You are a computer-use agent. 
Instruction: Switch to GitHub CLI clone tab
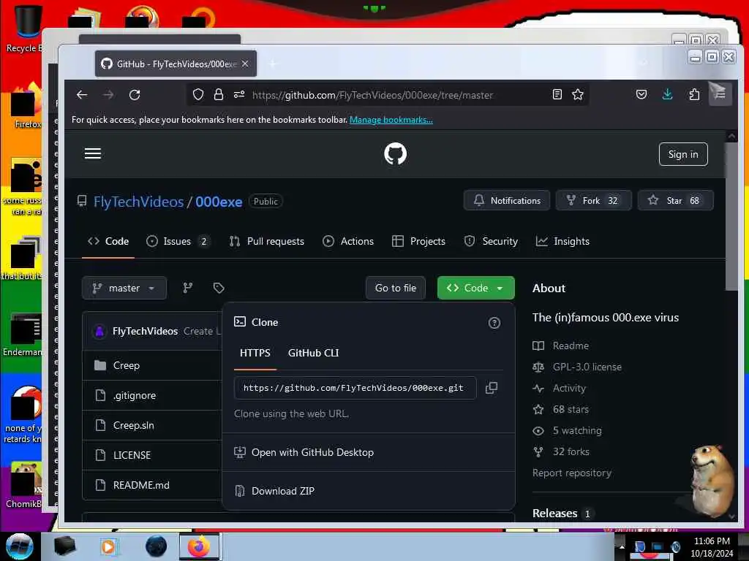313,353
